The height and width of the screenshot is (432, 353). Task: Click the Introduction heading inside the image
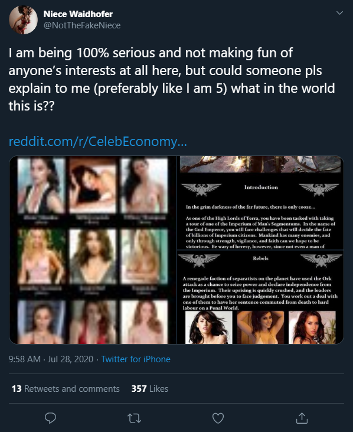261,187
